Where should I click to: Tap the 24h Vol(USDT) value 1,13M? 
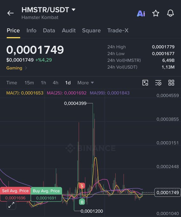(168, 67)
